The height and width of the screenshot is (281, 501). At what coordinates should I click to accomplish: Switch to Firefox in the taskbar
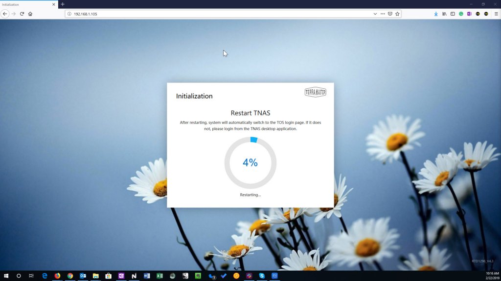(58, 276)
